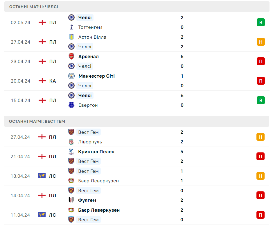Click green В badge for Chelsea–Tottenham match
This screenshot has width=273, height=226.
(261, 22)
